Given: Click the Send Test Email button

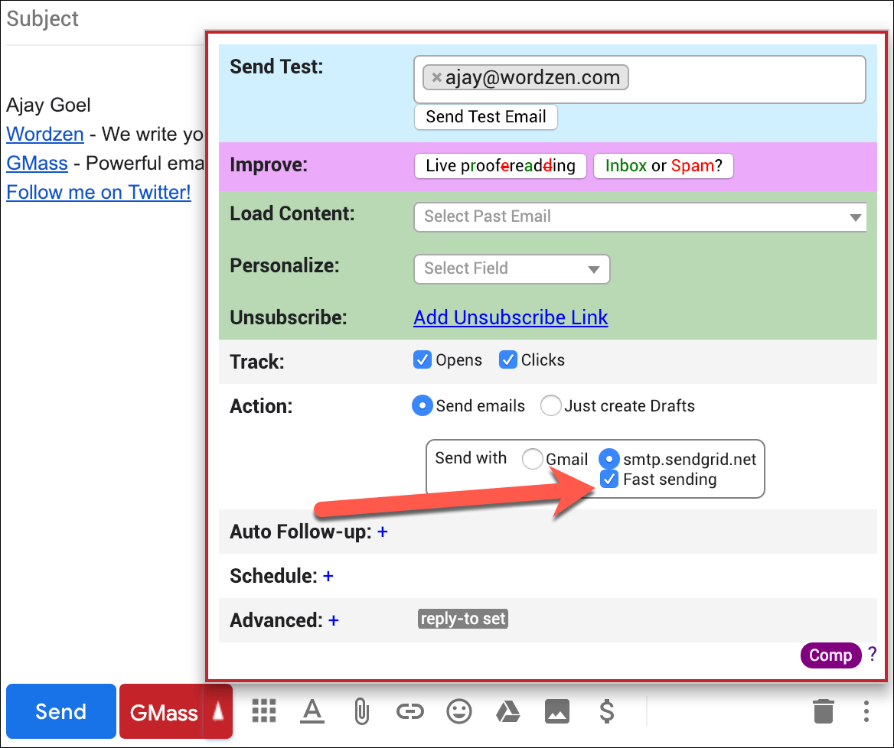Looking at the screenshot, I should tap(486, 117).
